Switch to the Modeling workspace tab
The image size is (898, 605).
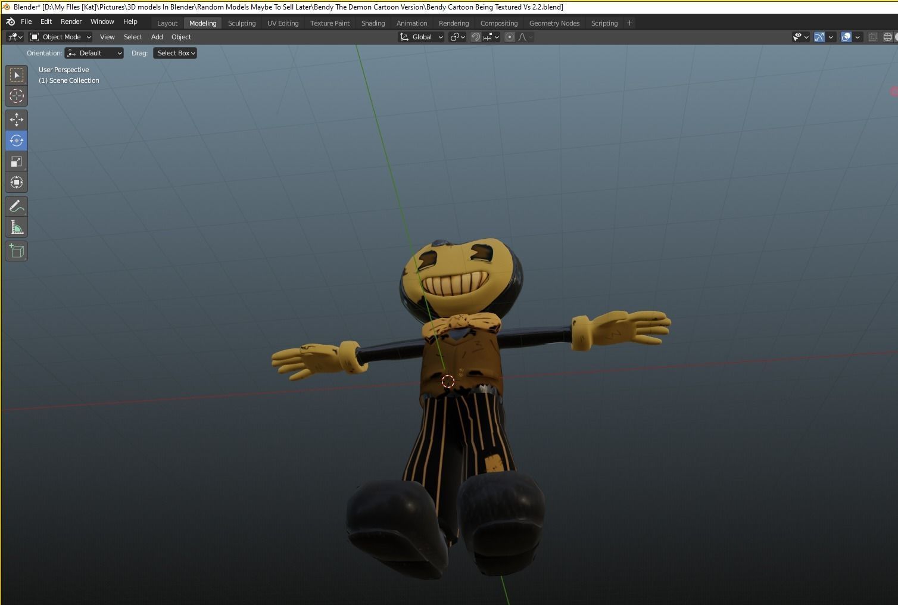[x=202, y=23]
